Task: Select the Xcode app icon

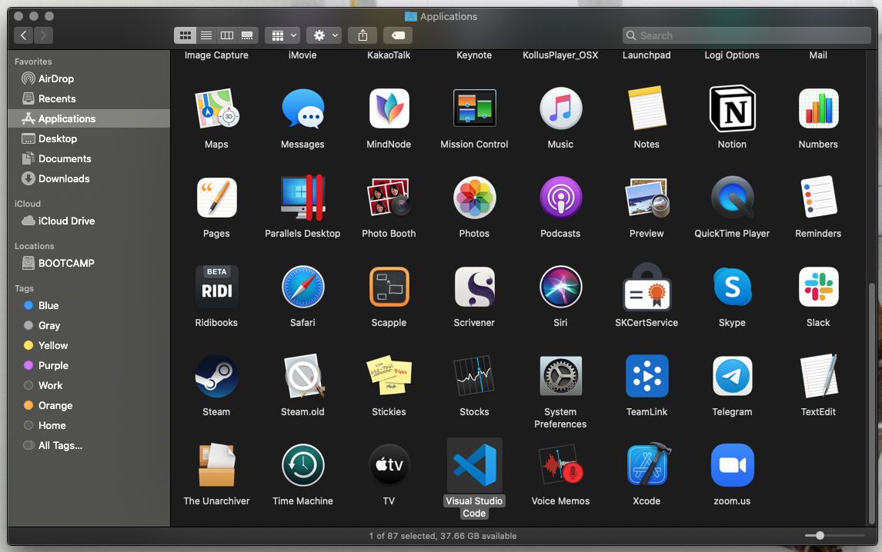Action: [x=649, y=464]
